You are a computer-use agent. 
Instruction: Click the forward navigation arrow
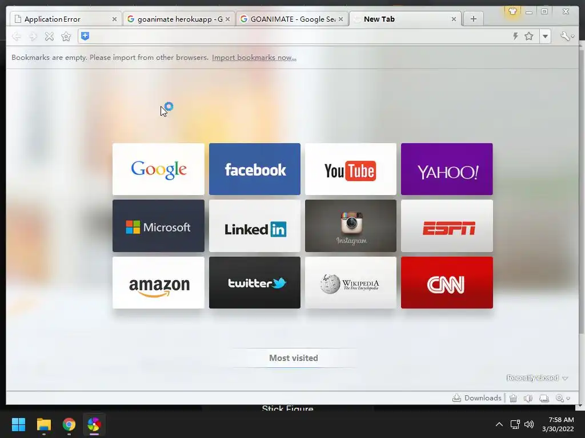[x=33, y=36]
